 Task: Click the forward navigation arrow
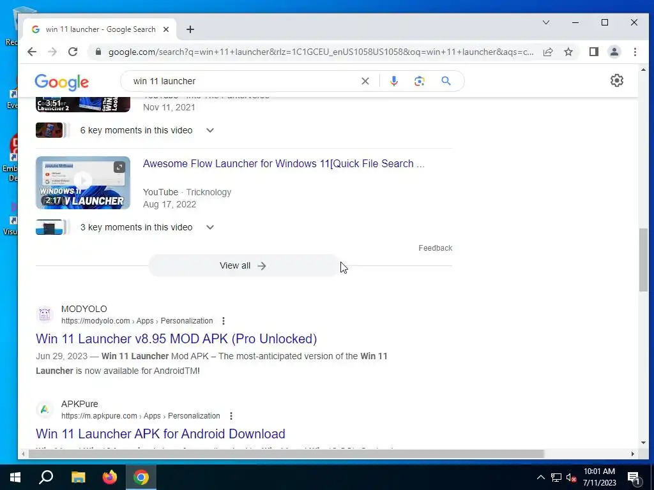(52, 52)
